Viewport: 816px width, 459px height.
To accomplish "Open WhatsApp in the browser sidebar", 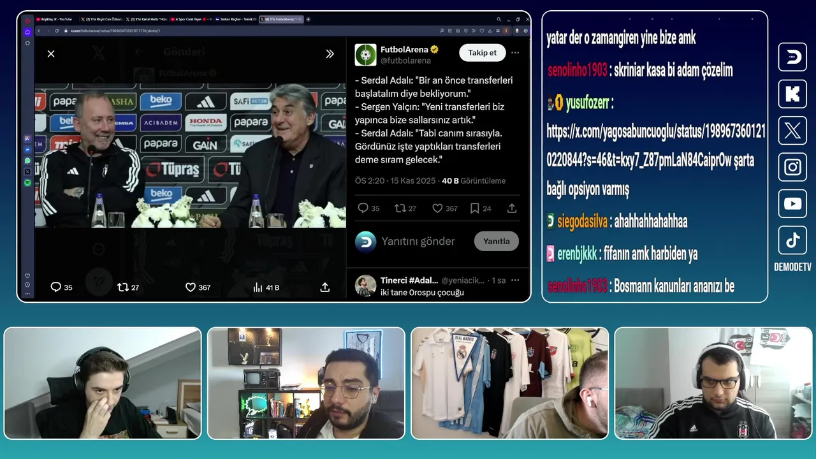I will click(27, 161).
